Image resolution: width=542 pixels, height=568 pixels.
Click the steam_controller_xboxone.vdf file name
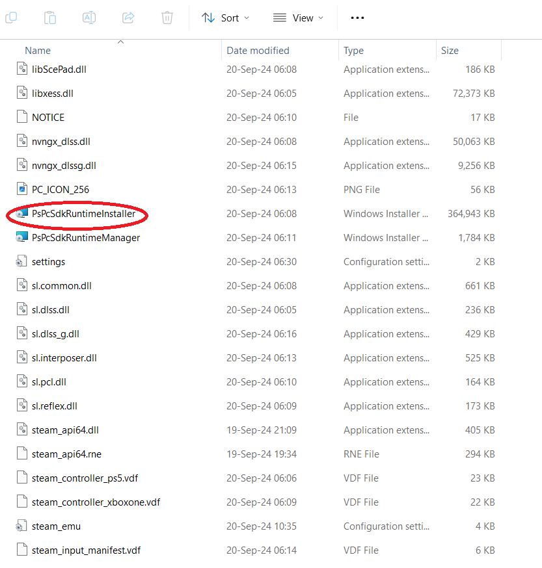(96, 502)
